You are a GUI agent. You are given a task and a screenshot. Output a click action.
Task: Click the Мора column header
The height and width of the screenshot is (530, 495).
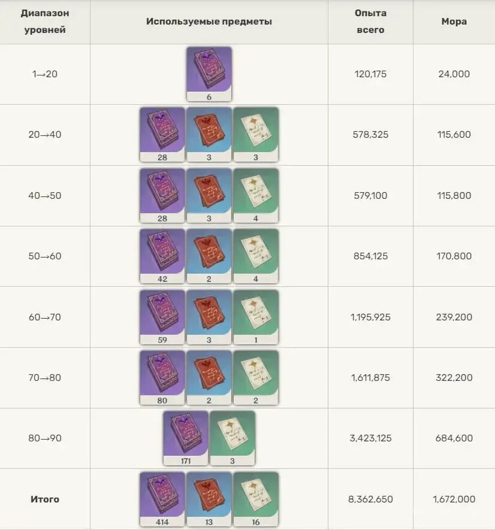coord(454,22)
